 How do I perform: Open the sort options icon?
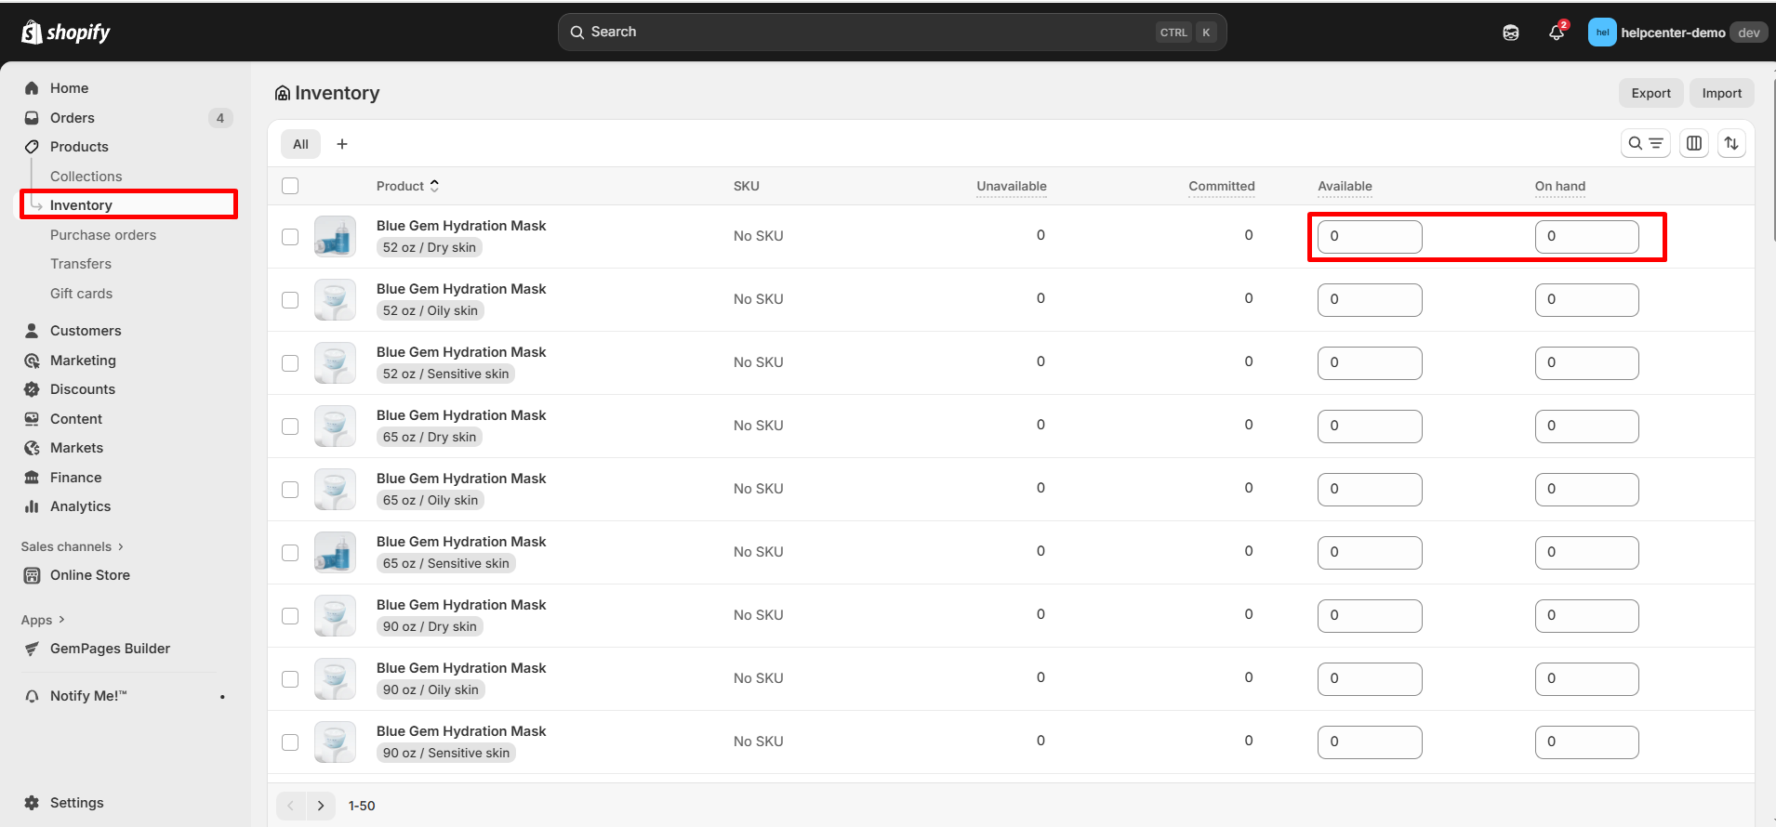tap(1730, 143)
